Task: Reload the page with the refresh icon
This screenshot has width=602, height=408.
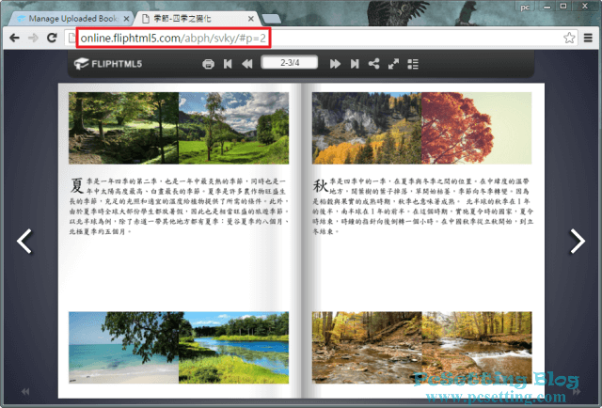Action: tap(53, 38)
